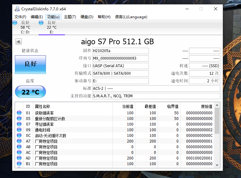Click the scroll down arrow of attribute list
241x178 pixels.
click(217, 165)
